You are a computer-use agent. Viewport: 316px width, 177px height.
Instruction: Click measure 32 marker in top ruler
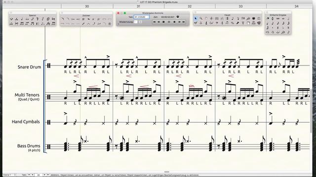pyautogui.click(x=190, y=6)
